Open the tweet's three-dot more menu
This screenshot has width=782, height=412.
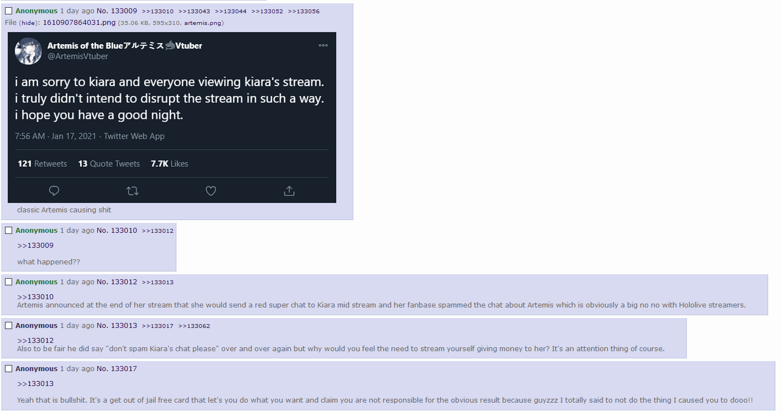coord(323,45)
